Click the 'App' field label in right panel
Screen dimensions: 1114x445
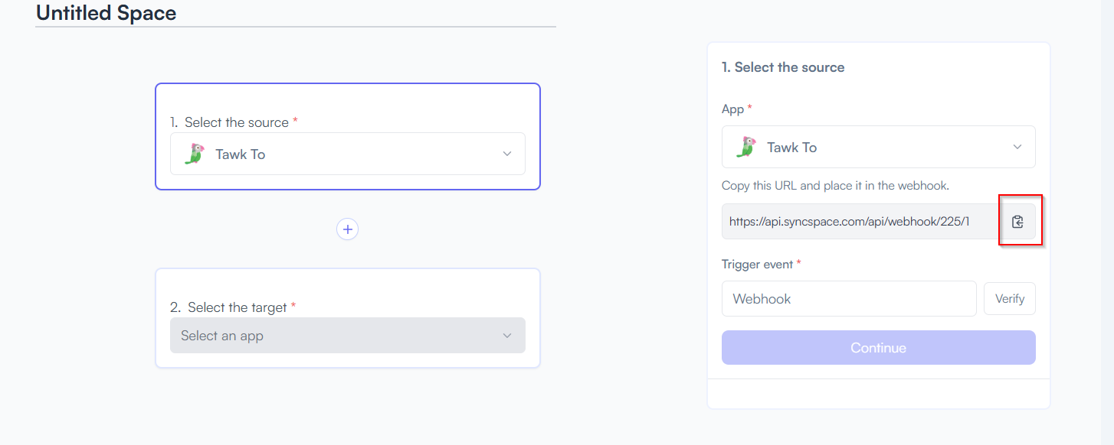733,109
